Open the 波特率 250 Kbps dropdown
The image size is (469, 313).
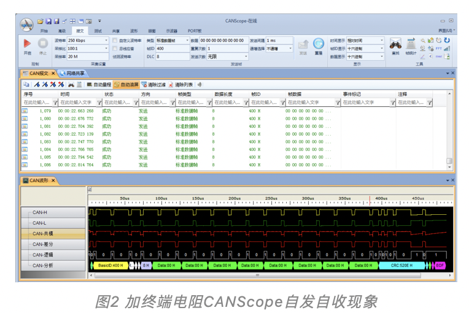106,41
